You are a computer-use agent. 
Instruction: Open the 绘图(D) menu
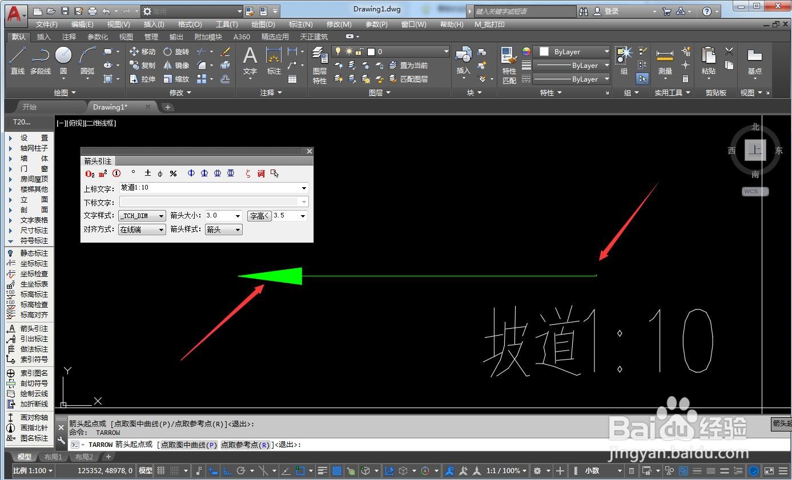(263, 25)
